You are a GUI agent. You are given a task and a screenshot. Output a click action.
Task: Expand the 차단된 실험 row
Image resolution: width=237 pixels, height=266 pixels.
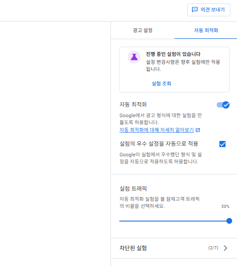[174, 248]
